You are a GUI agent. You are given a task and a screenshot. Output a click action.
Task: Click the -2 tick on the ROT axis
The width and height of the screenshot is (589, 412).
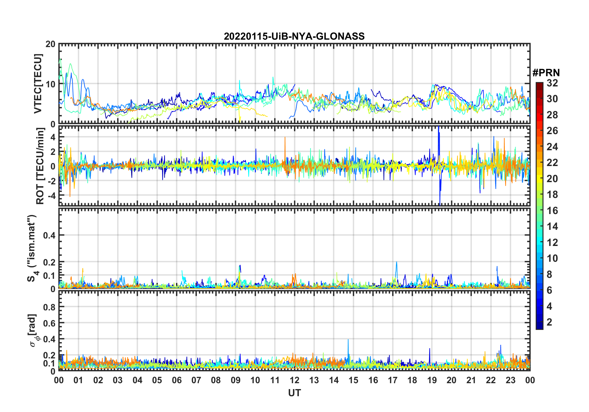[x=51, y=181]
